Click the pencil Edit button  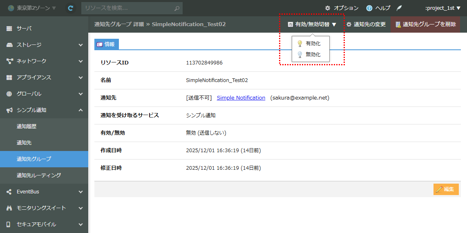446,189
